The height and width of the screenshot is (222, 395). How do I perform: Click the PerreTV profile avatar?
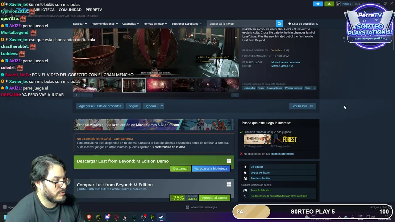click(339, 4)
